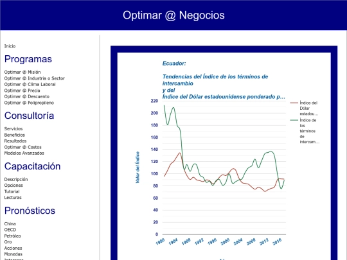Open Optimar @ Costos link

pos(22,147)
